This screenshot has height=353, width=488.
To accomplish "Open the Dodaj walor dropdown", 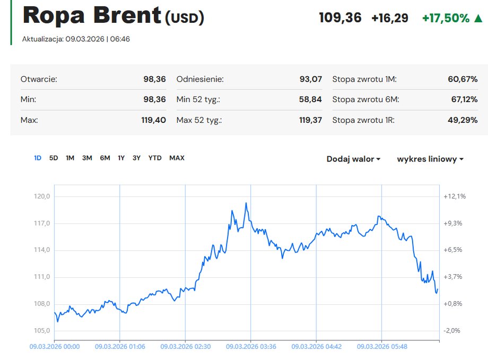I will 351,158.
